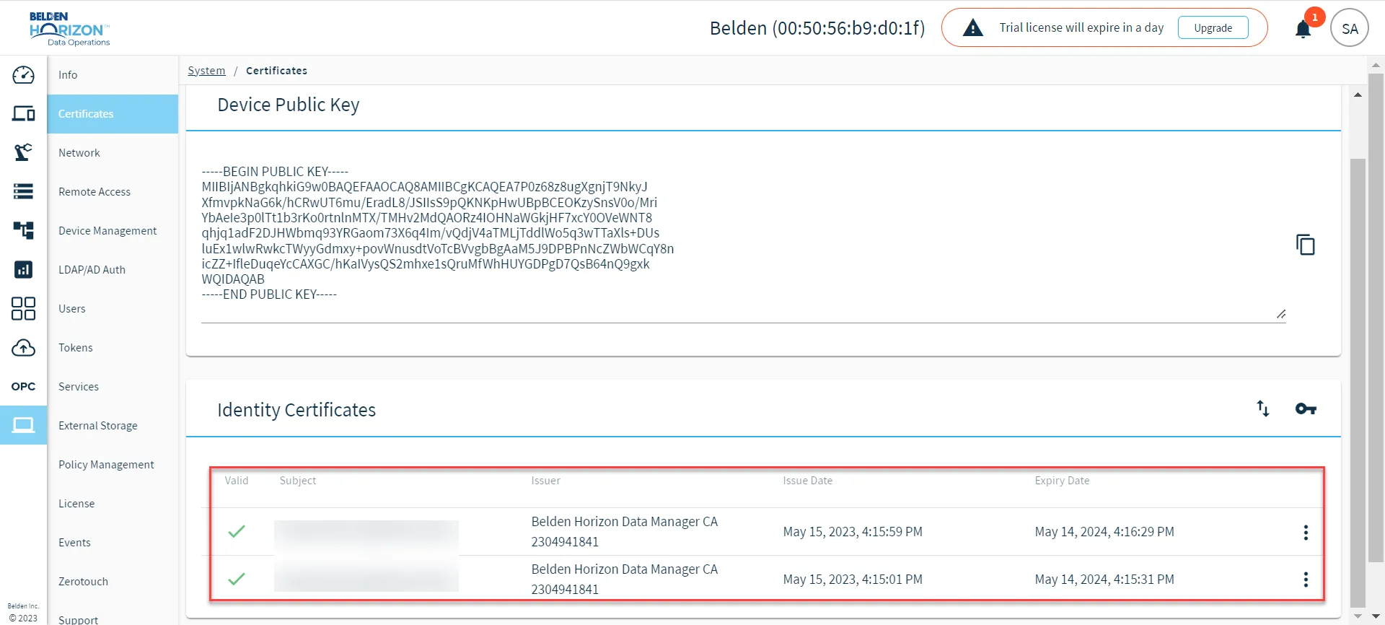Screen dimensions: 1385x625
Task: Click the Subject column header
Action: (298, 481)
